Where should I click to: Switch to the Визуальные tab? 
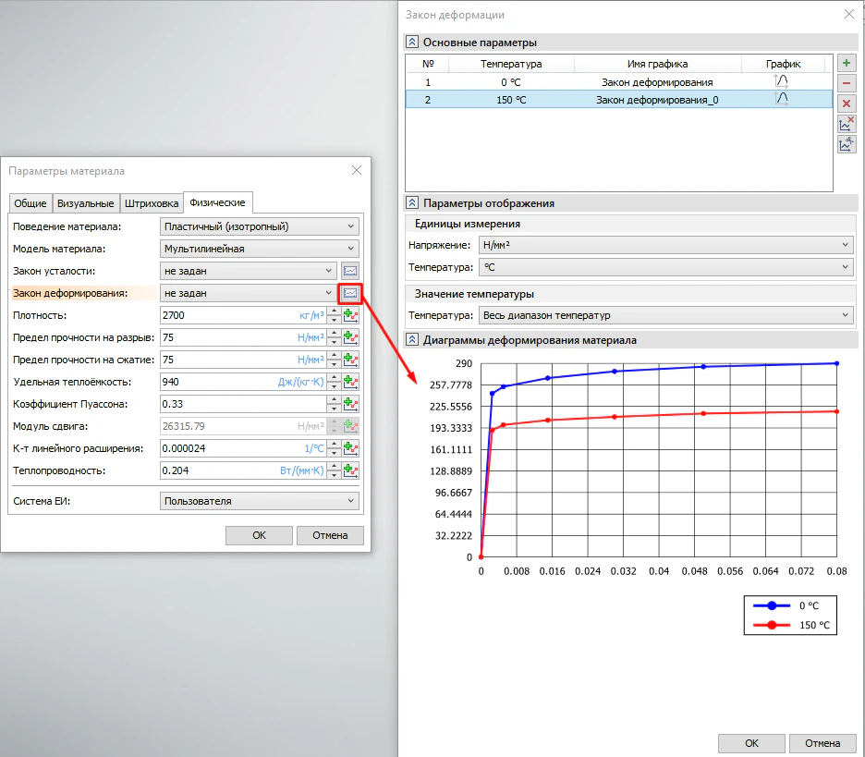click(x=86, y=203)
